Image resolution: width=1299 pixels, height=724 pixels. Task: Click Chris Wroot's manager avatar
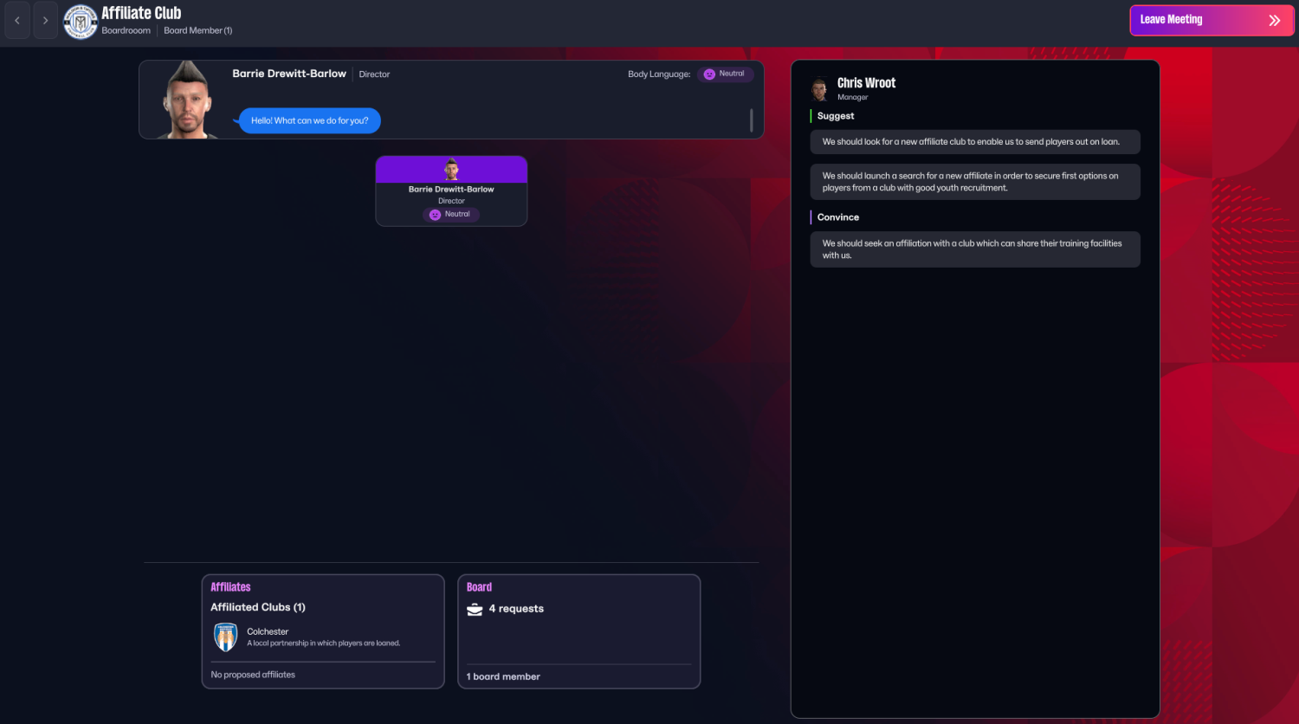(819, 88)
